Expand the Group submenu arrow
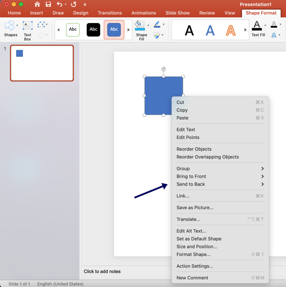The height and width of the screenshot is (287, 286). click(x=262, y=168)
